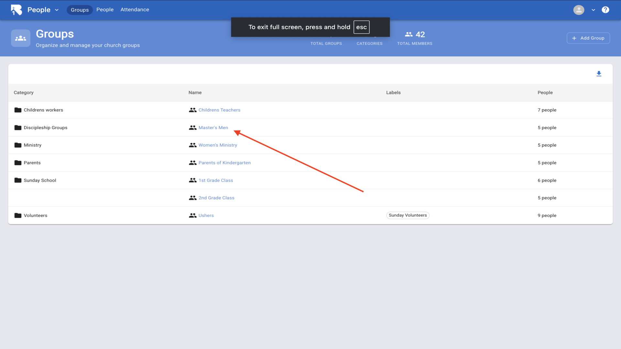Viewport: 621px width, 349px height.
Task: Click the group icon beside Ushers
Action: pyautogui.click(x=193, y=216)
